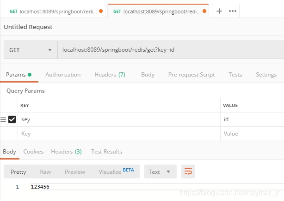Screen dimensions: 284x201
Task: Grab the row handle icon beside key param
Action: pyautogui.click(x=3, y=119)
